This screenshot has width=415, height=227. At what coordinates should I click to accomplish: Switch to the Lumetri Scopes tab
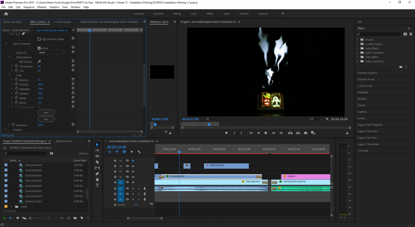63,22
